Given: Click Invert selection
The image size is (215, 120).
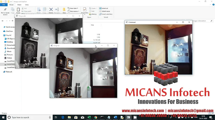Looking at the screenshot, I should pos(106,14).
